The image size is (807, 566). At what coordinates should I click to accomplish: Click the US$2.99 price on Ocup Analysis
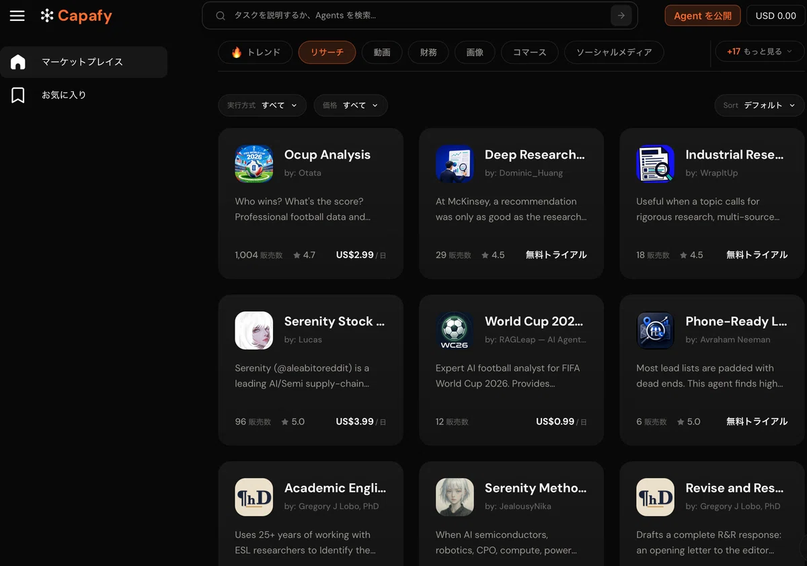click(354, 255)
